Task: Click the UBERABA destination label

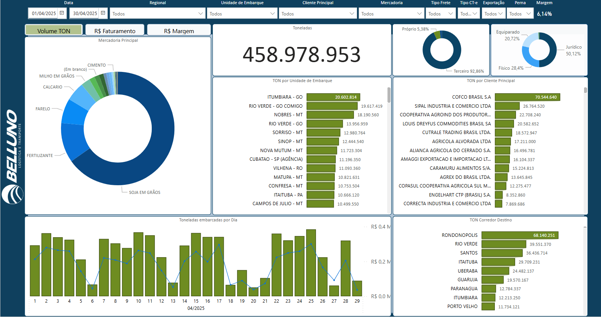Action: pos(468,271)
